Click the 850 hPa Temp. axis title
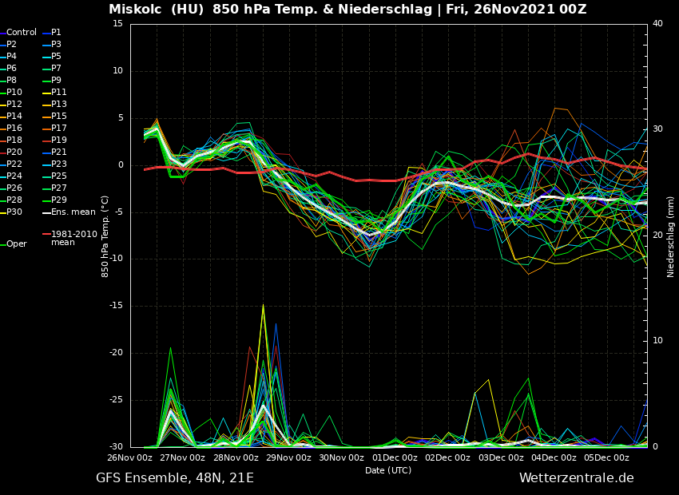 [x=105, y=236]
